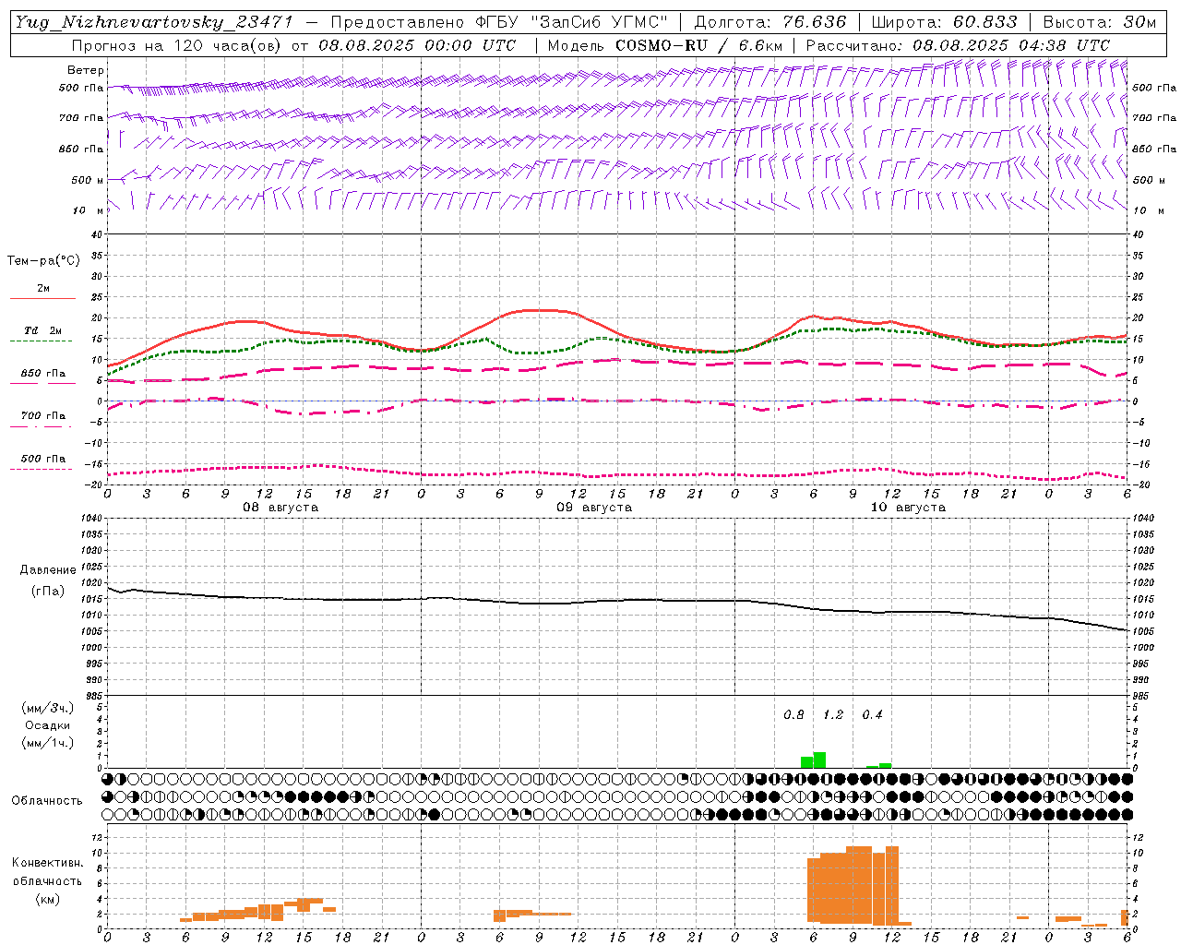Click the 'Облачность' cloudiness panel label
Image resolution: width=1181 pixels, height=945 pixels.
tap(47, 801)
